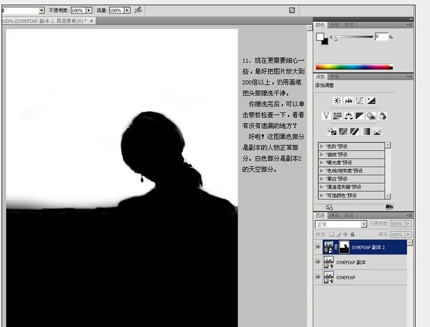
Task: Add a Brightness/Contrast adjustment layer
Action: pos(336,100)
